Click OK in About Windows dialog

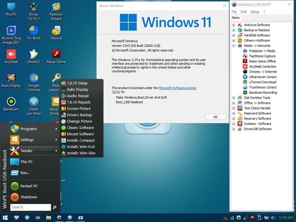216,117
